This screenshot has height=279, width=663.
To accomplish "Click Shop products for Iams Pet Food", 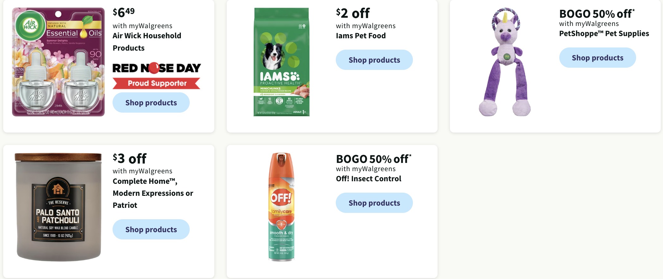I will click(x=374, y=60).
